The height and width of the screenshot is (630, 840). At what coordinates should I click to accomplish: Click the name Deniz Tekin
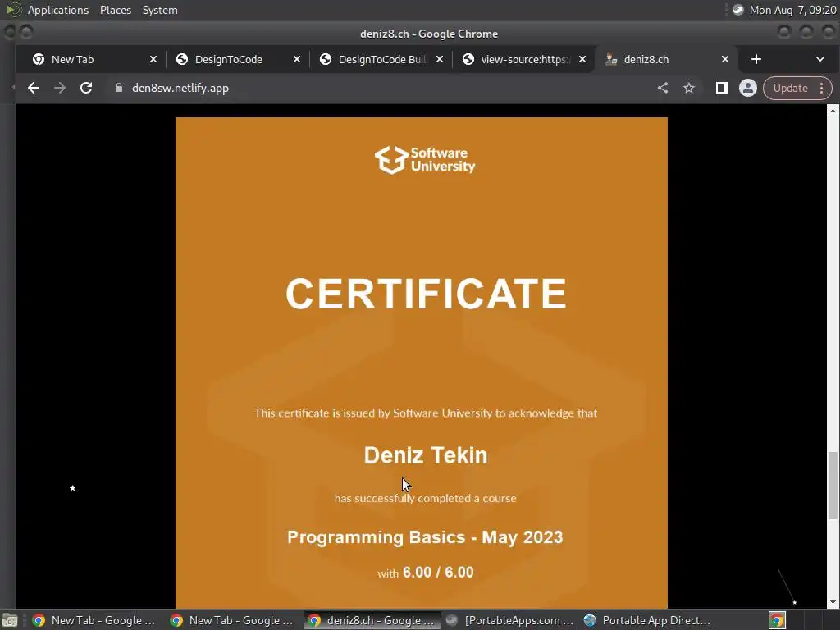426,455
